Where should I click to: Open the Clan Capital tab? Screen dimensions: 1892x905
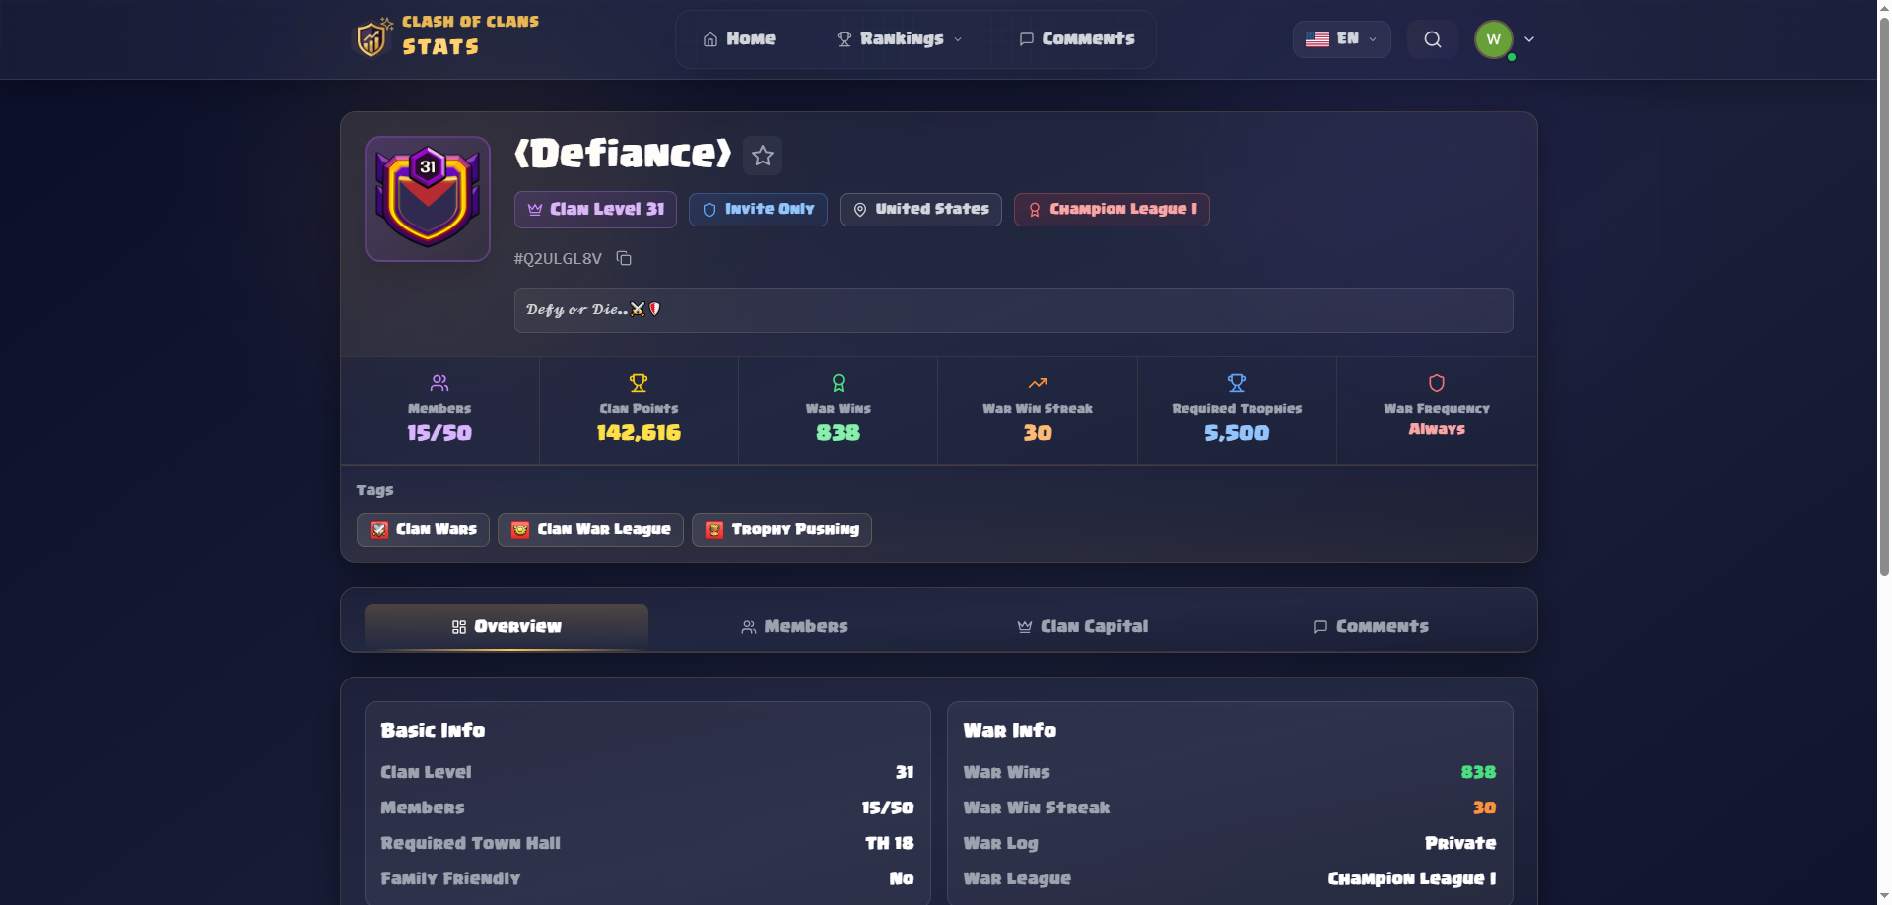coord(1081,626)
